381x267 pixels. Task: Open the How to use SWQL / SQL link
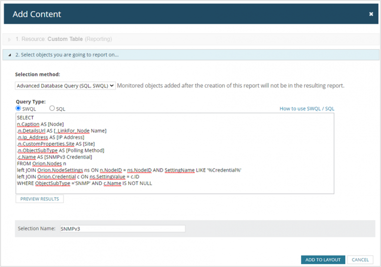point(307,109)
